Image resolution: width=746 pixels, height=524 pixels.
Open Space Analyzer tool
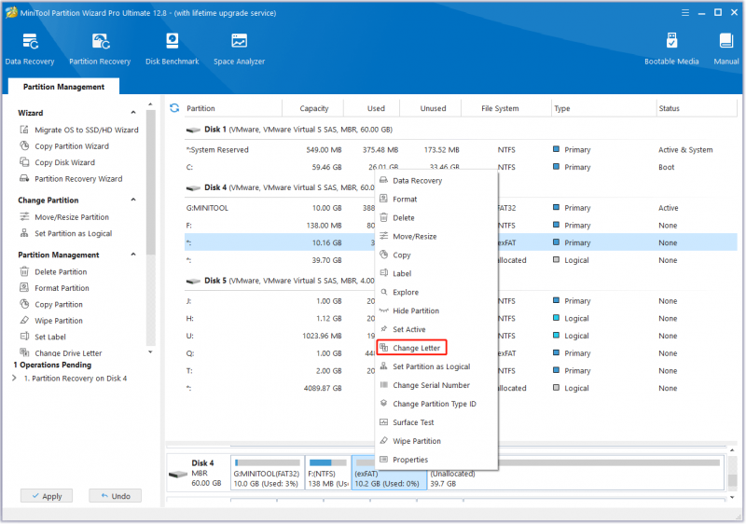239,48
